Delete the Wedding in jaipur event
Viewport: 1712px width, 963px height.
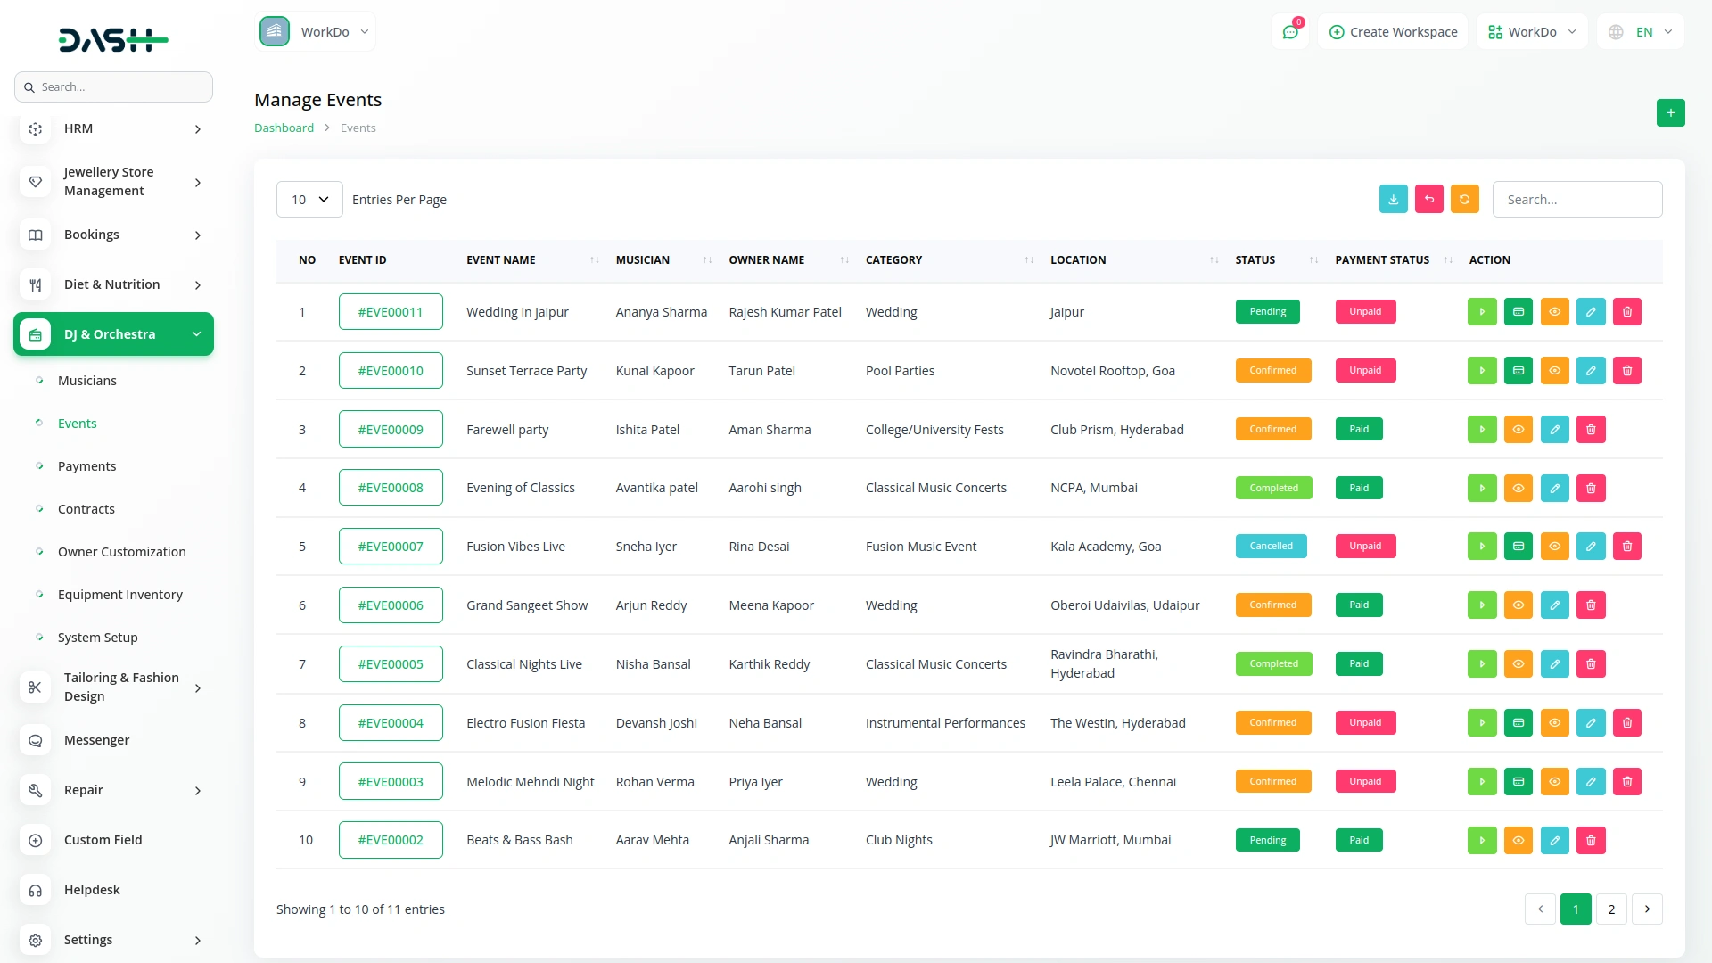pos(1626,312)
